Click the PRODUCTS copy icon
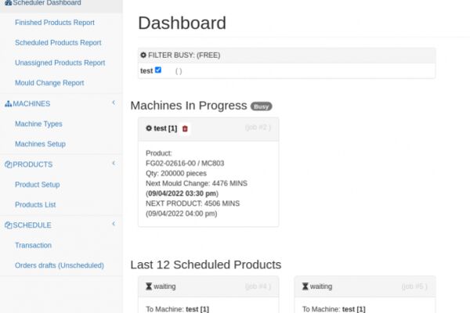This screenshot has width=470, height=313. pos(8,164)
